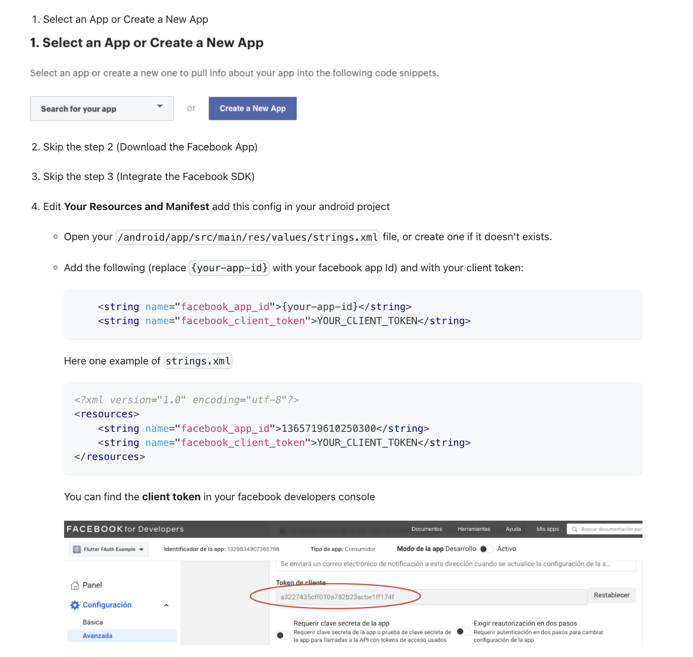The width and height of the screenshot is (693, 657).
Task: Go to Mis apps in the header
Action: tap(547, 529)
